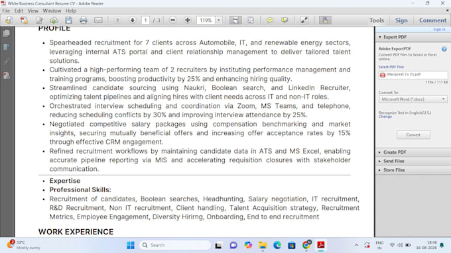The image size is (451, 253).
Task: Go to previous page with up arrow
Action: point(117,20)
